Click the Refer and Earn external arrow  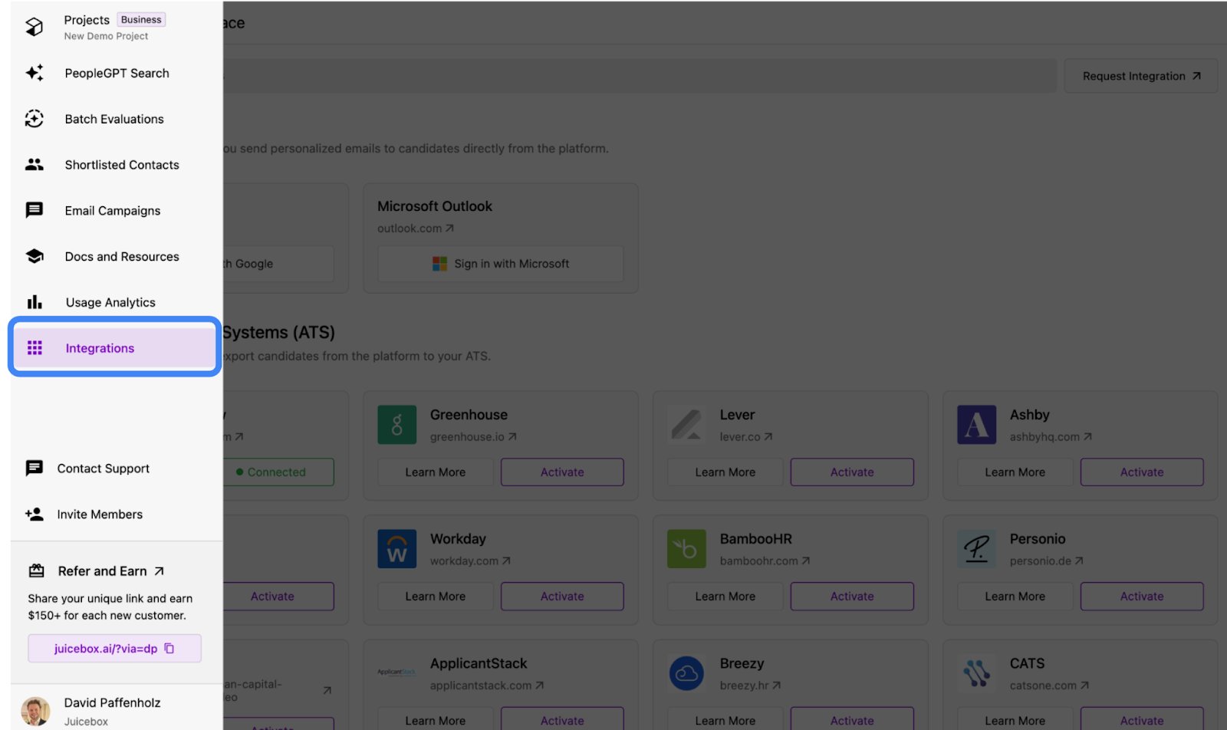click(x=159, y=571)
